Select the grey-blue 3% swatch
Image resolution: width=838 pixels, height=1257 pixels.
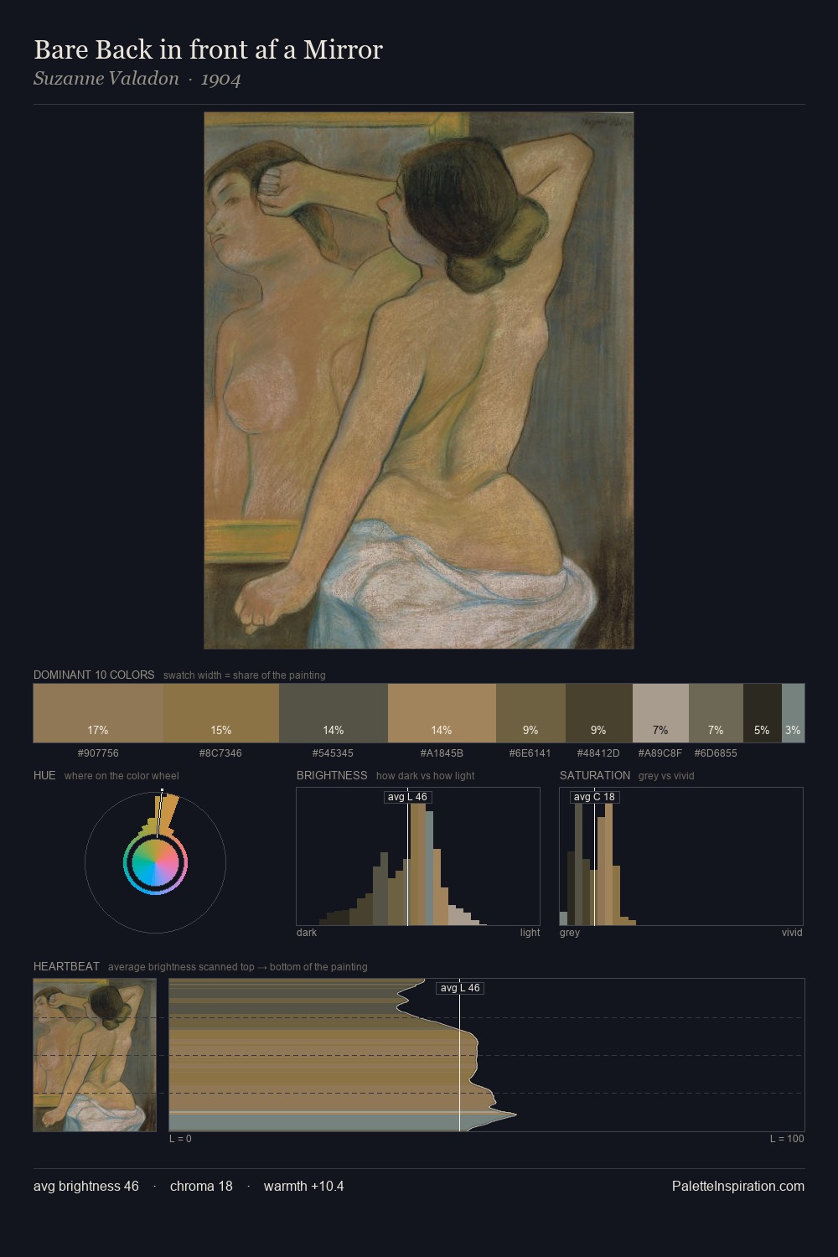[x=793, y=713]
